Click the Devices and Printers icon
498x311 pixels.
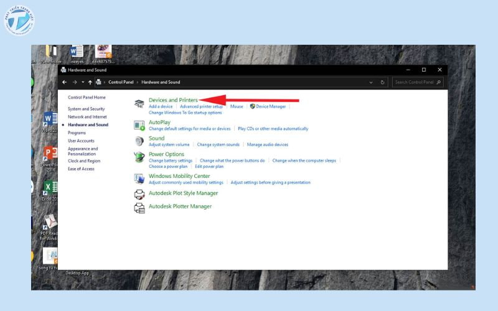coord(139,103)
